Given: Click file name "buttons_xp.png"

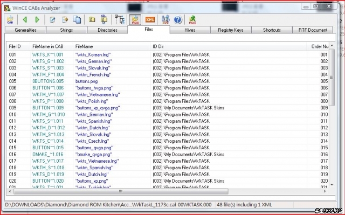Looking at the screenshot, I should pos(92,181).
